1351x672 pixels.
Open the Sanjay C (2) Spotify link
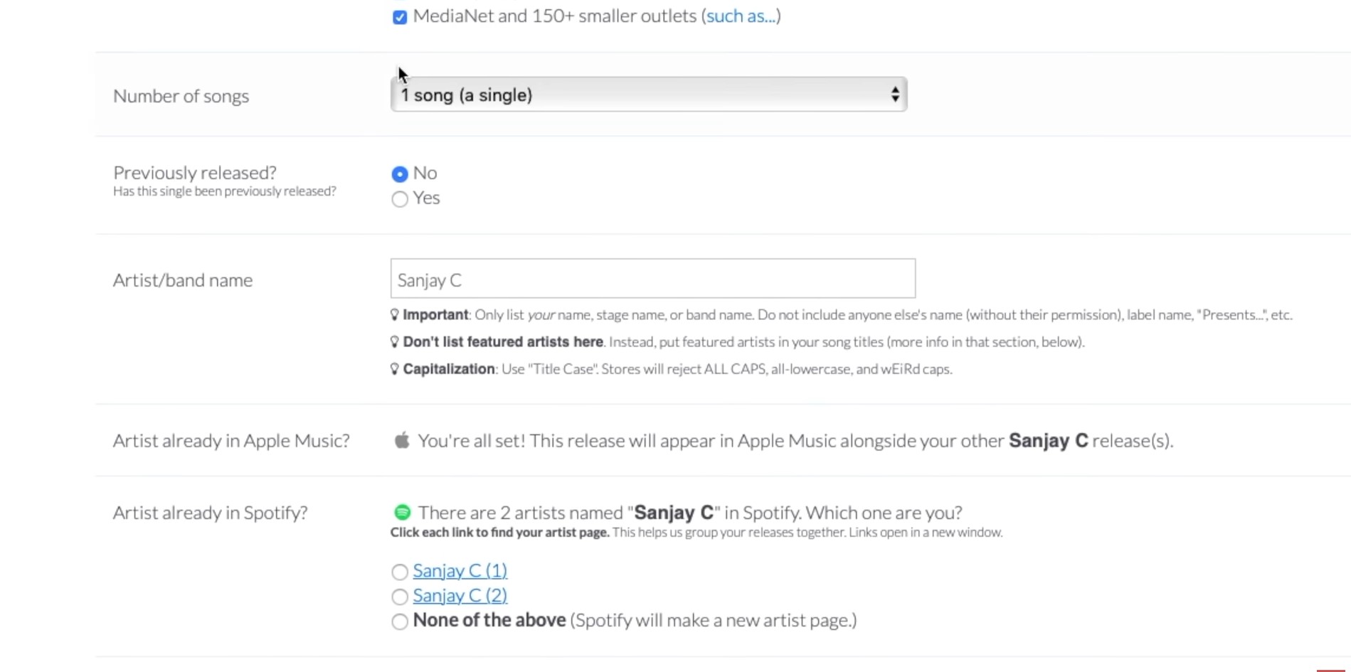click(460, 595)
